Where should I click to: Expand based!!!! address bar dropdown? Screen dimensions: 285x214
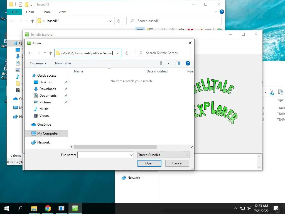(110, 21)
